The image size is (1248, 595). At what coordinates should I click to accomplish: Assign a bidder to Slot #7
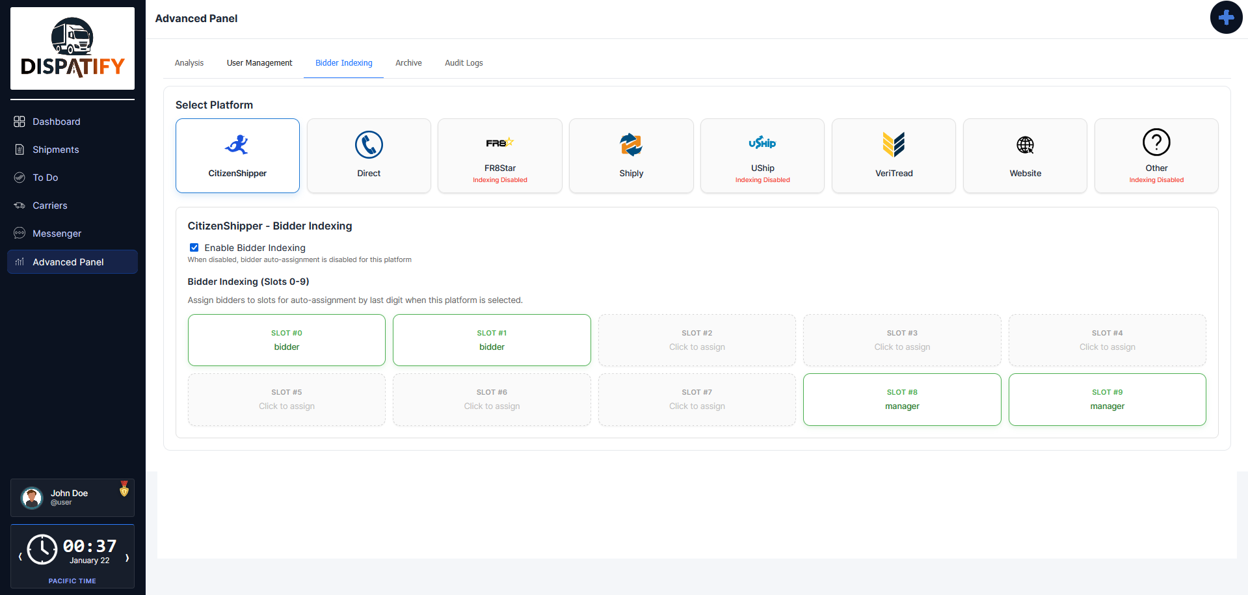tap(697, 399)
